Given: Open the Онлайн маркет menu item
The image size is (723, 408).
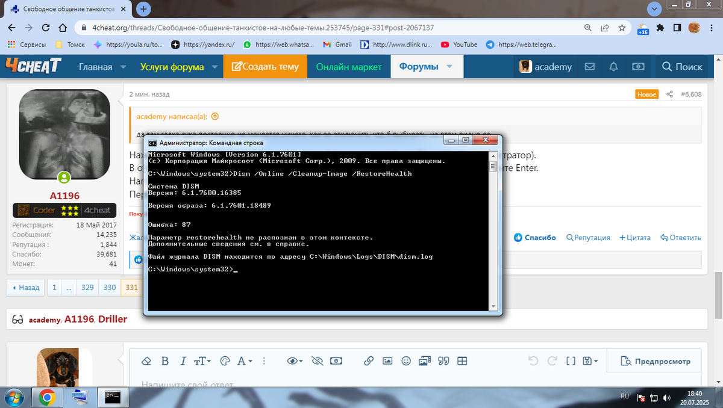Looking at the screenshot, I should [x=349, y=67].
